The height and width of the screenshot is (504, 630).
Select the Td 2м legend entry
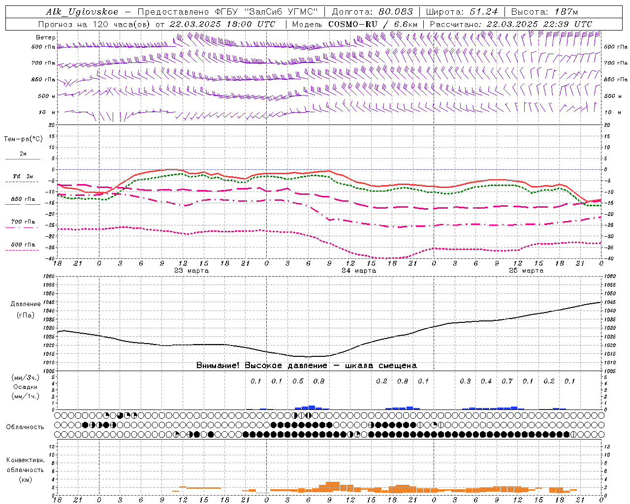[x=23, y=176]
